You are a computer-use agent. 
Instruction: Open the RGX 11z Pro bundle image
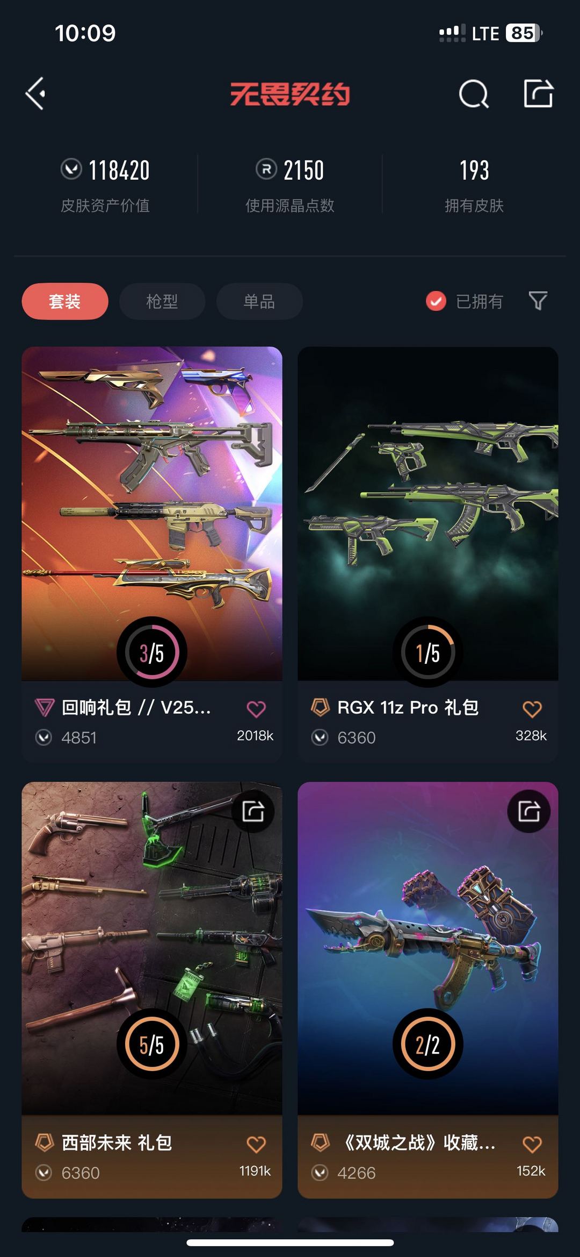coord(428,514)
